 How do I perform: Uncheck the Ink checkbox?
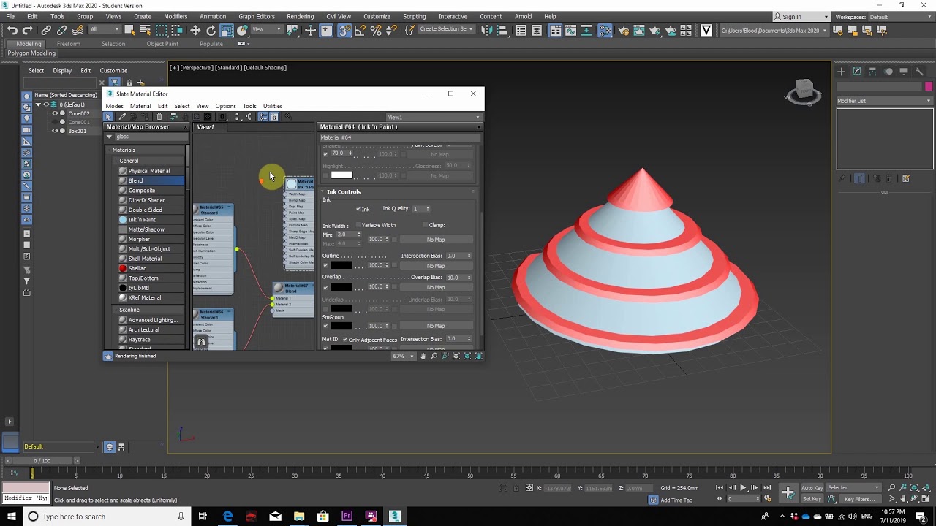pos(358,209)
